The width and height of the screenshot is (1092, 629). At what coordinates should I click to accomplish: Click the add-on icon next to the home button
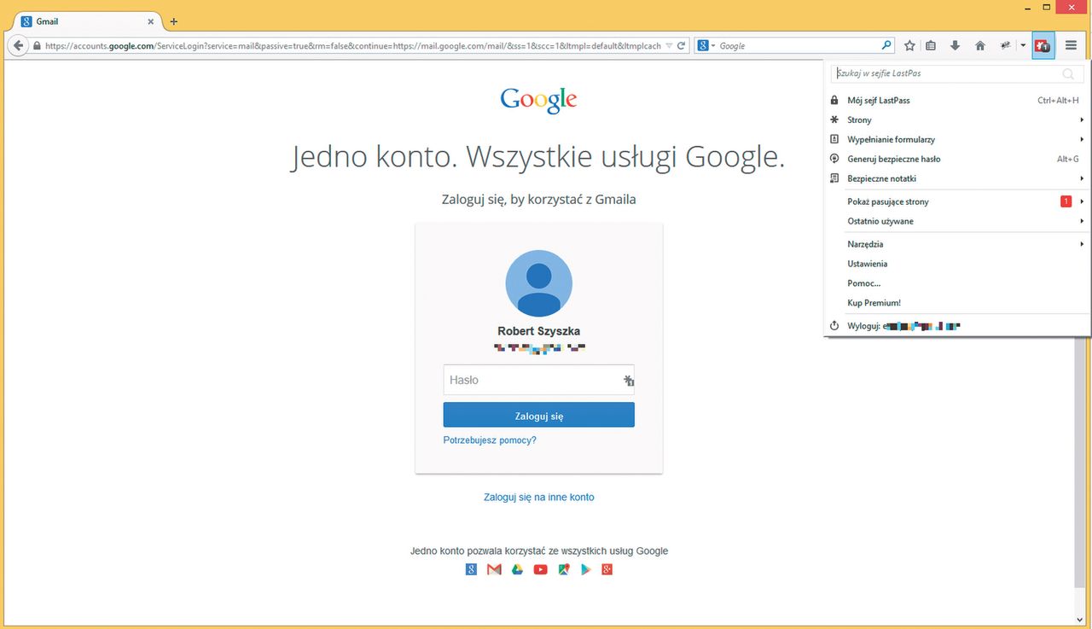pyautogui.click(x=1006, y=46)
